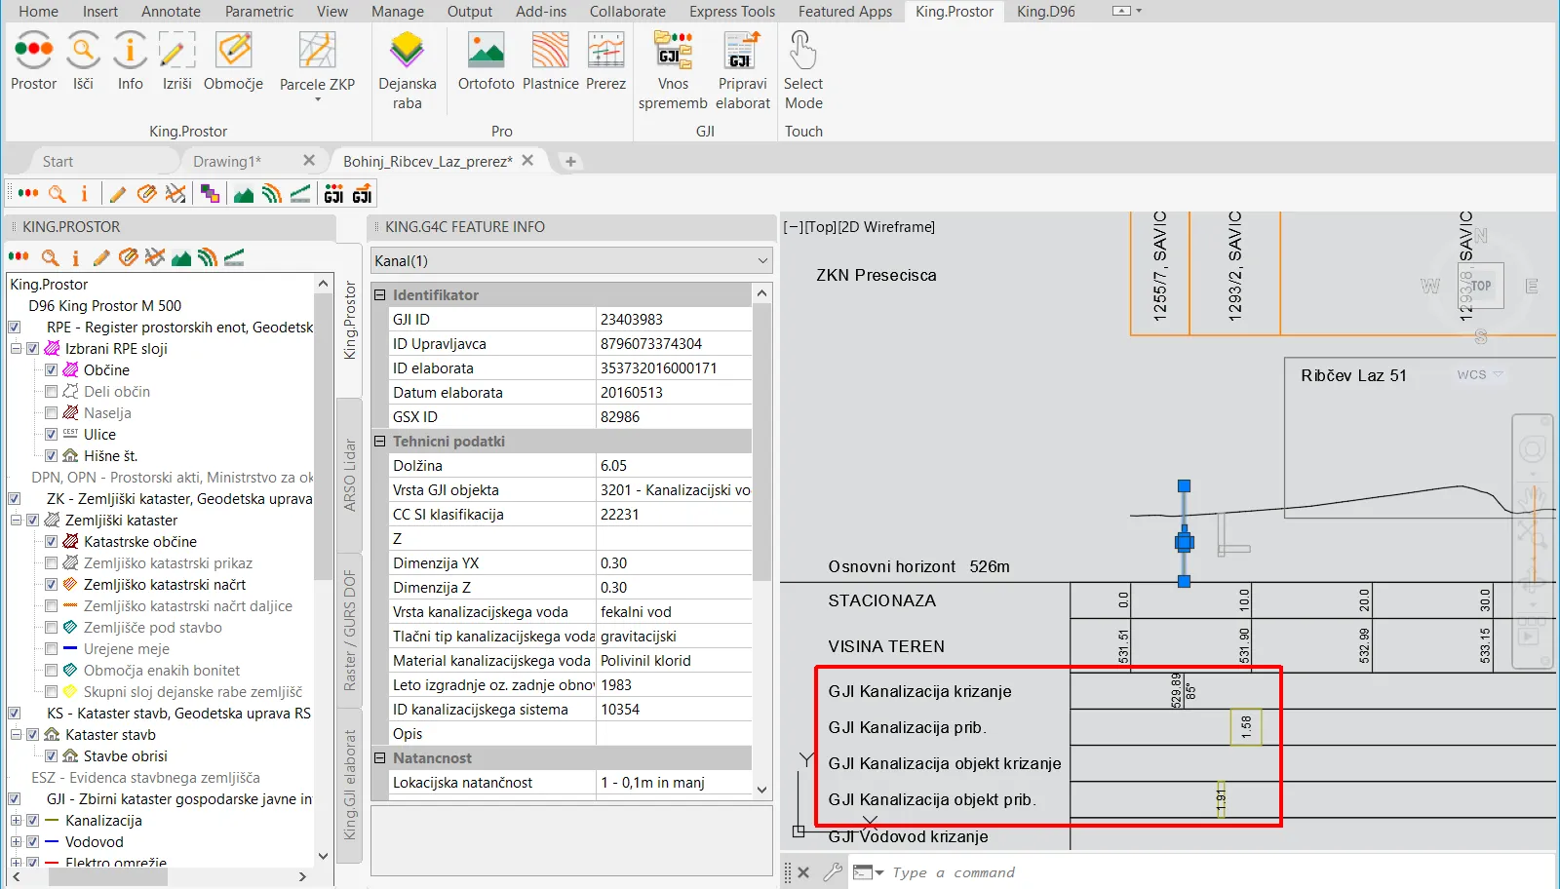Screen dimensions: 1560x889
Task: Click the Ortofoto ribbon icon
Action: click(x=486, y=51)
